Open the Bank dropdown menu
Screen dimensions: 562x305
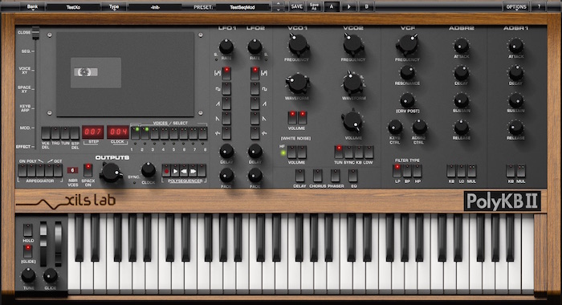32,6
